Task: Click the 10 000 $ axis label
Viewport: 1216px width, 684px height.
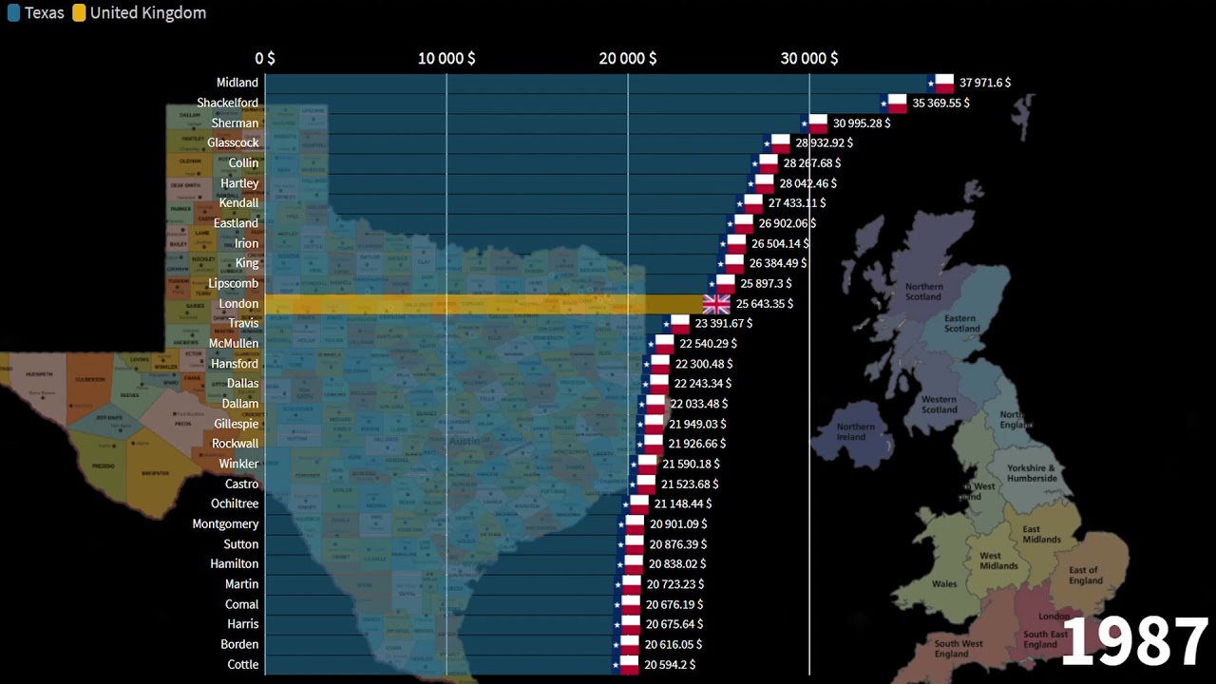Action: pos(446,59)
